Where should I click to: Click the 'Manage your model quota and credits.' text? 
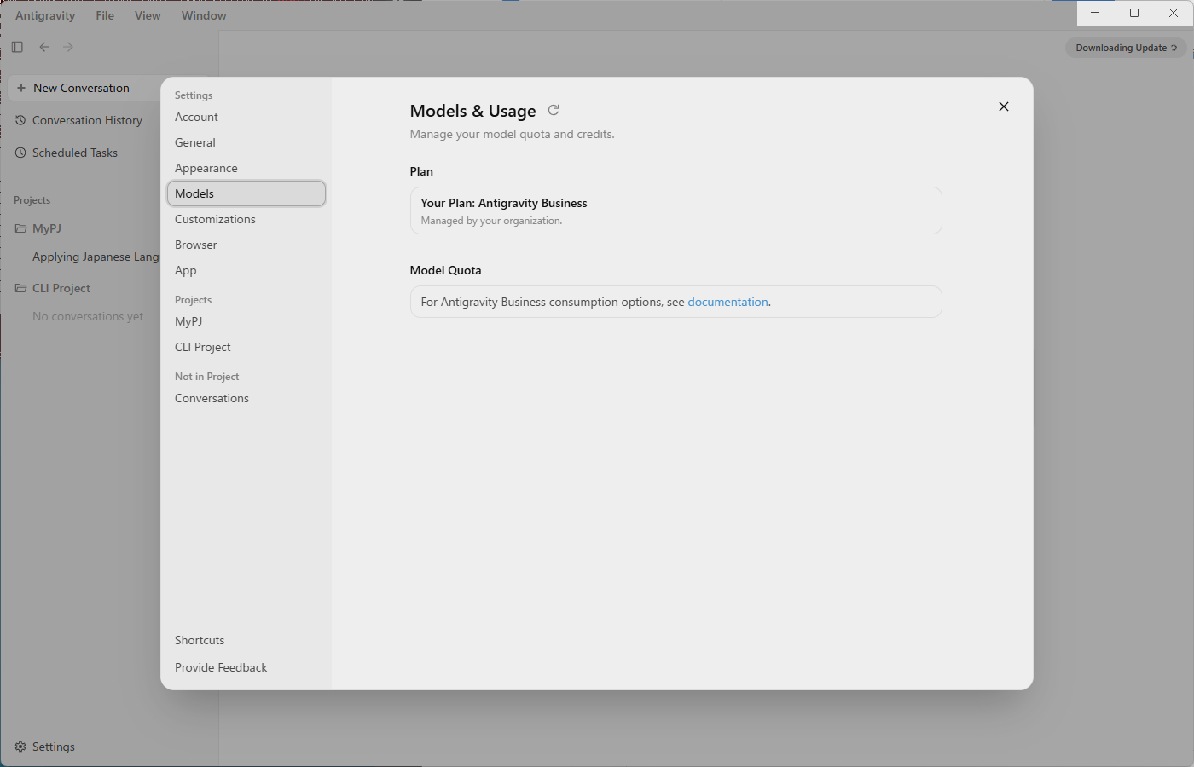click(x=512, y=134)
